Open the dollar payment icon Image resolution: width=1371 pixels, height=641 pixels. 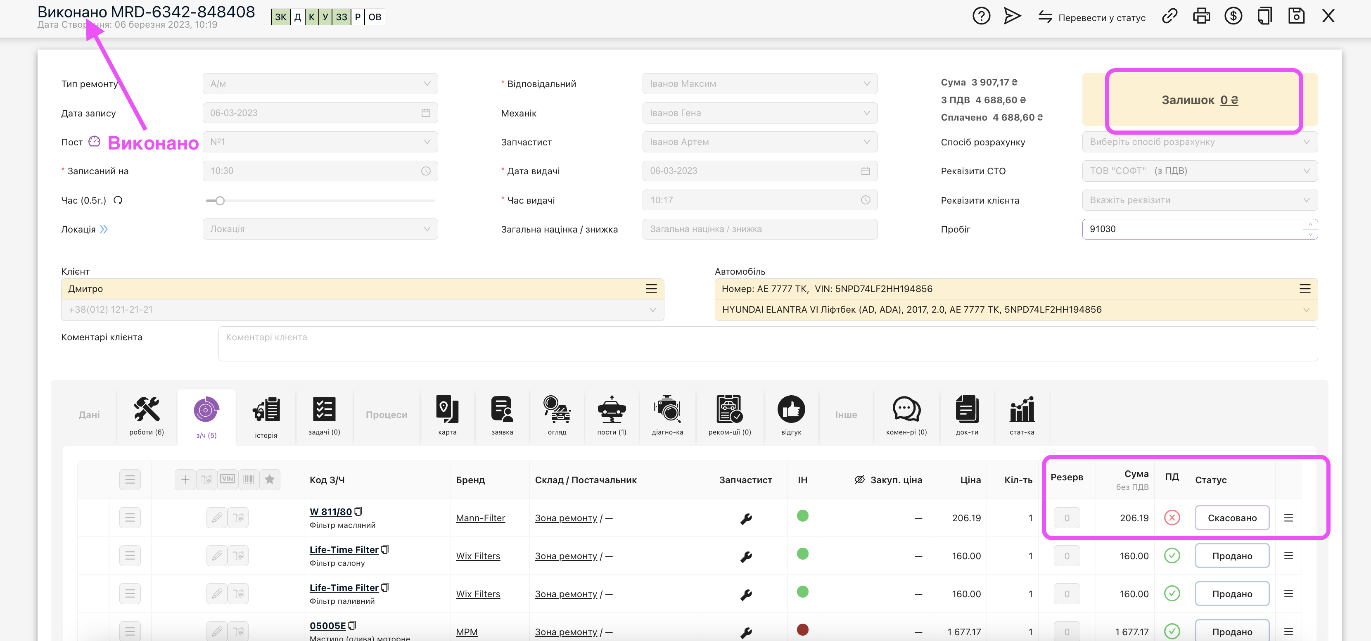pos(1233,16)
